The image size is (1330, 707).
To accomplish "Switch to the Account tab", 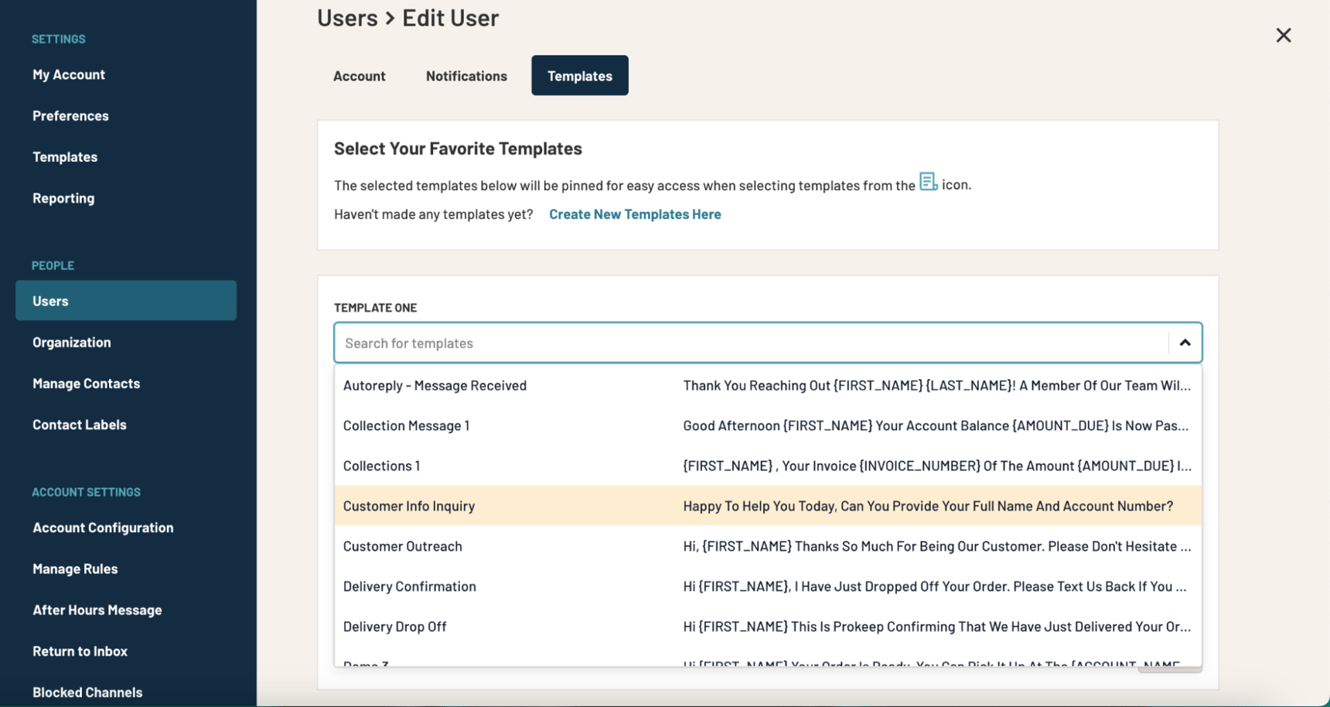I will [359, 75].
